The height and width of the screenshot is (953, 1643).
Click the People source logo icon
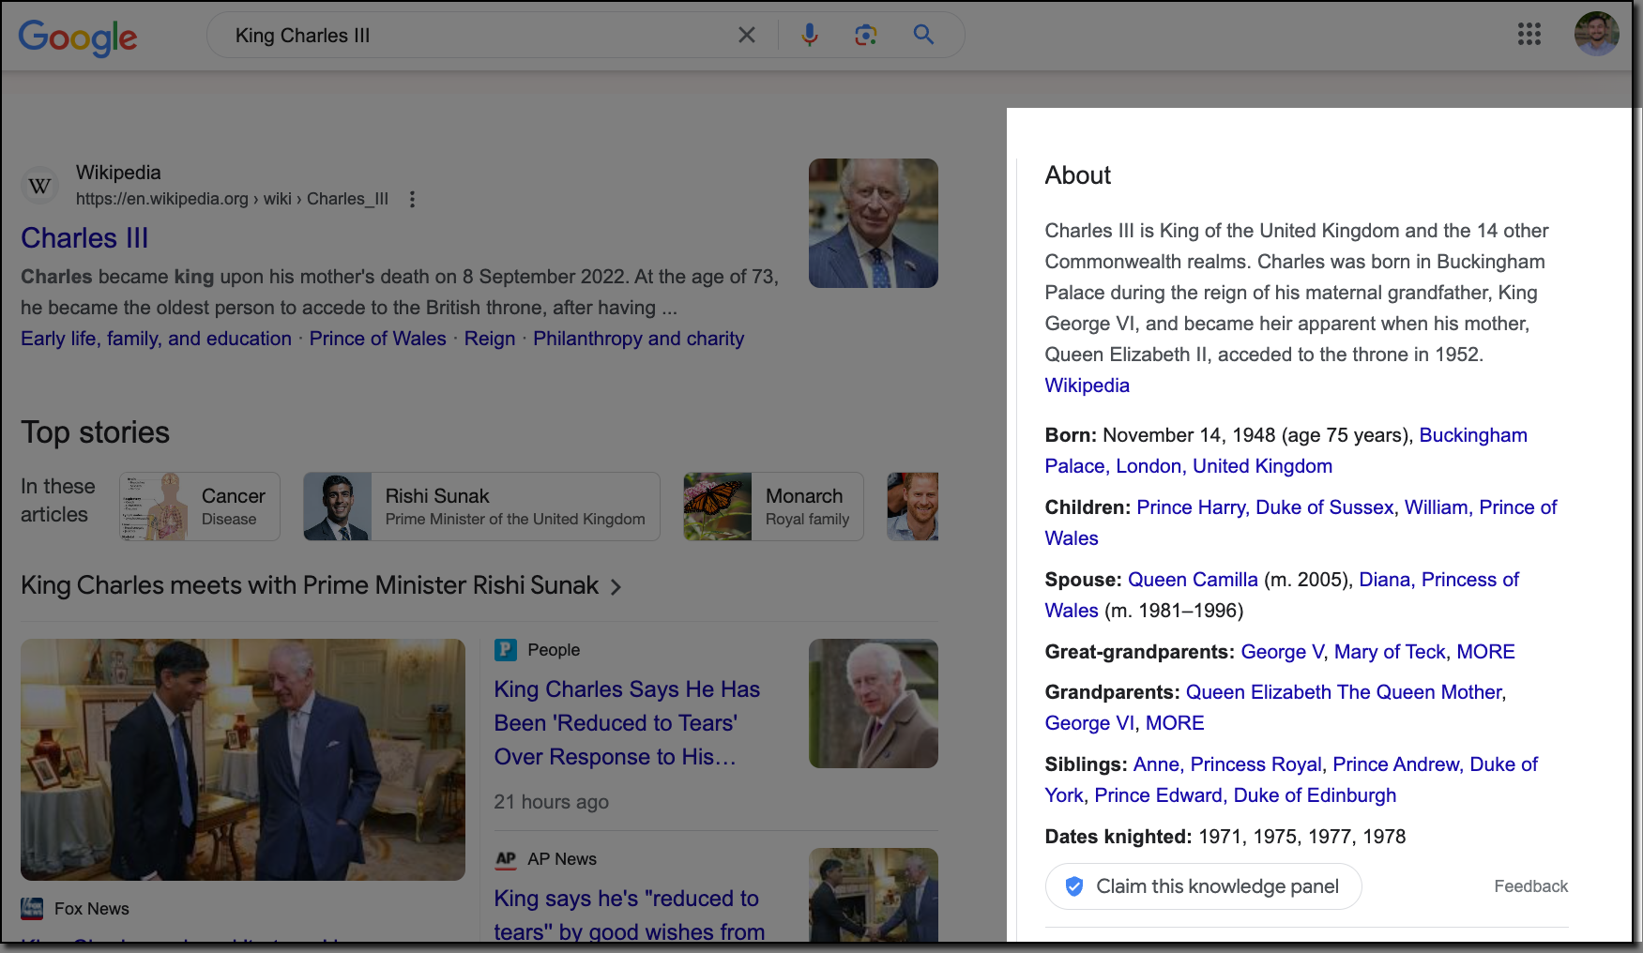click(506, 649)
